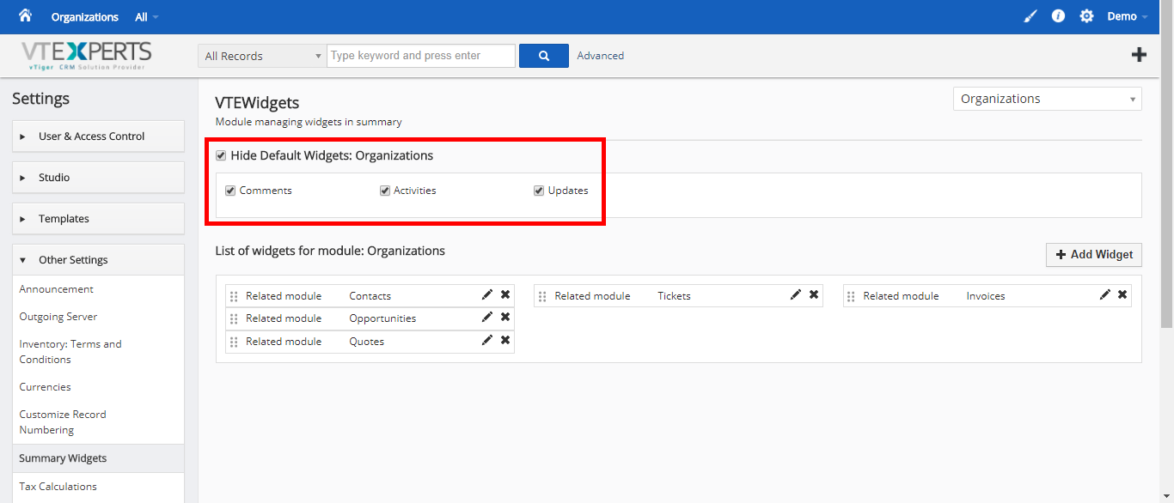
Task: Click the Tickets widget name
Action: 674,296
